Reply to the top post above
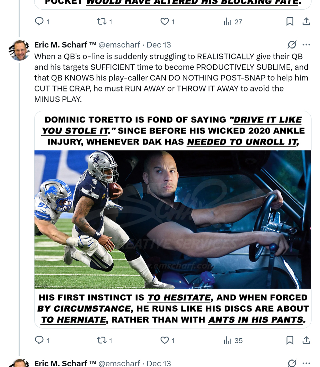The image size is (320, 367). 39,22
